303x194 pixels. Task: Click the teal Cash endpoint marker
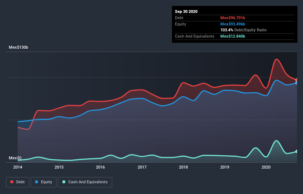297,151
